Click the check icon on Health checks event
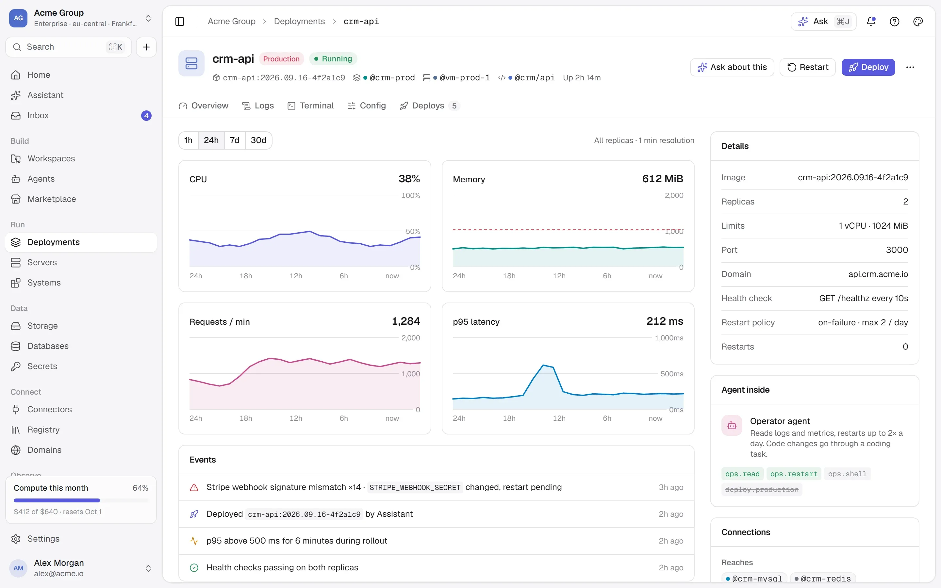Viewport: 941px width, 588px height. click(194, 568)
